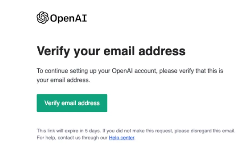
Task: Click the OpenAI knot logo icon
Action: click(43, 18)
